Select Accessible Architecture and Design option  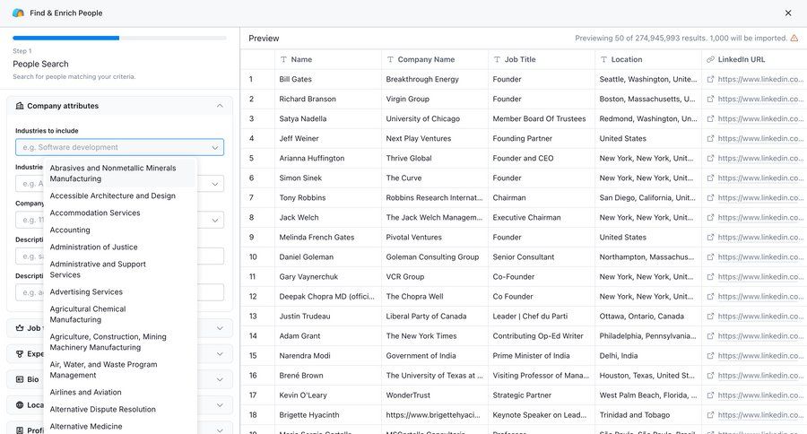(120, 195)
